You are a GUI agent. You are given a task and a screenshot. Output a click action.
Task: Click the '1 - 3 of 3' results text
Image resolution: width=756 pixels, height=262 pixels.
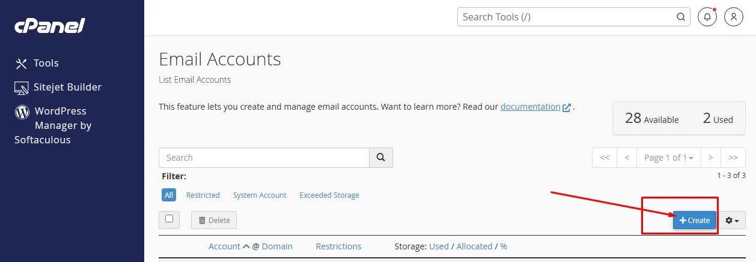731,176
